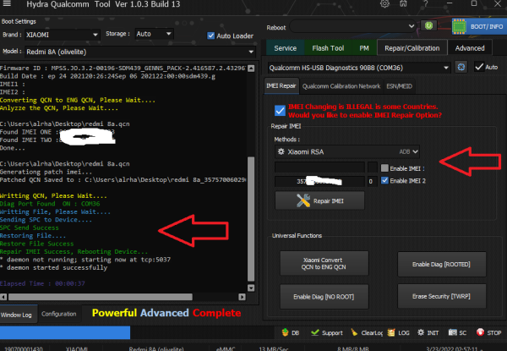507x351 pixels.
Task: Click the green reboot execute icon
Action: click(x=428, y=25)
